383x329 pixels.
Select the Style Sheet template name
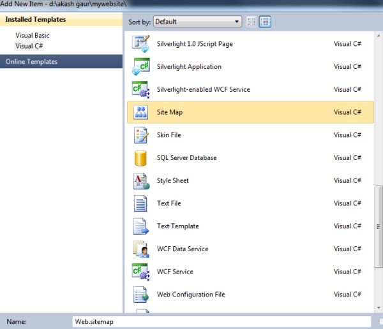(x=173, y=180)
